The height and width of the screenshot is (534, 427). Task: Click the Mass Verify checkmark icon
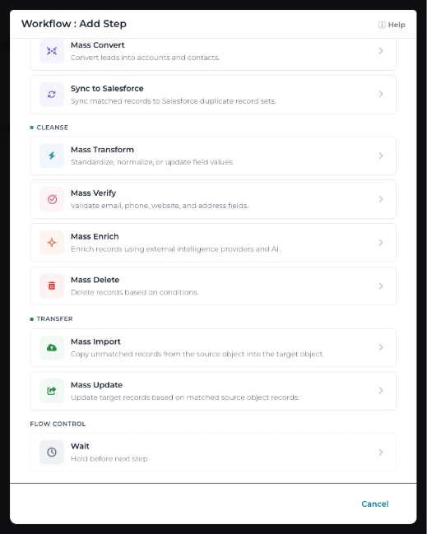click(x=52, y=199)
